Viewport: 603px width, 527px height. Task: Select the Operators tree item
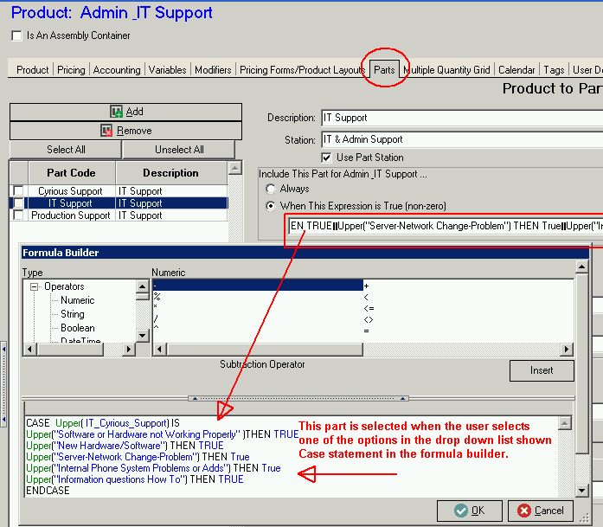(64, 286)
